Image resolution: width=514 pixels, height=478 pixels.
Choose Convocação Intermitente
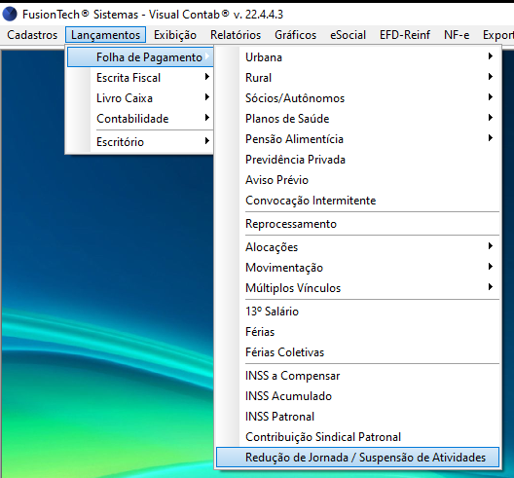pos(357,200)
